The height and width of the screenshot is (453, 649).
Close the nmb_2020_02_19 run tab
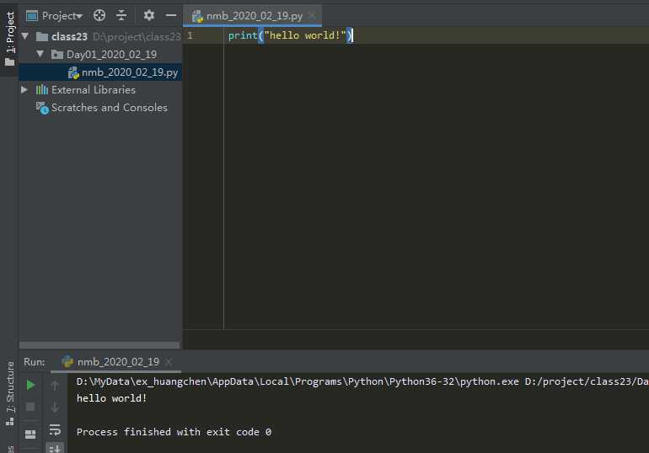pos(169,362)
